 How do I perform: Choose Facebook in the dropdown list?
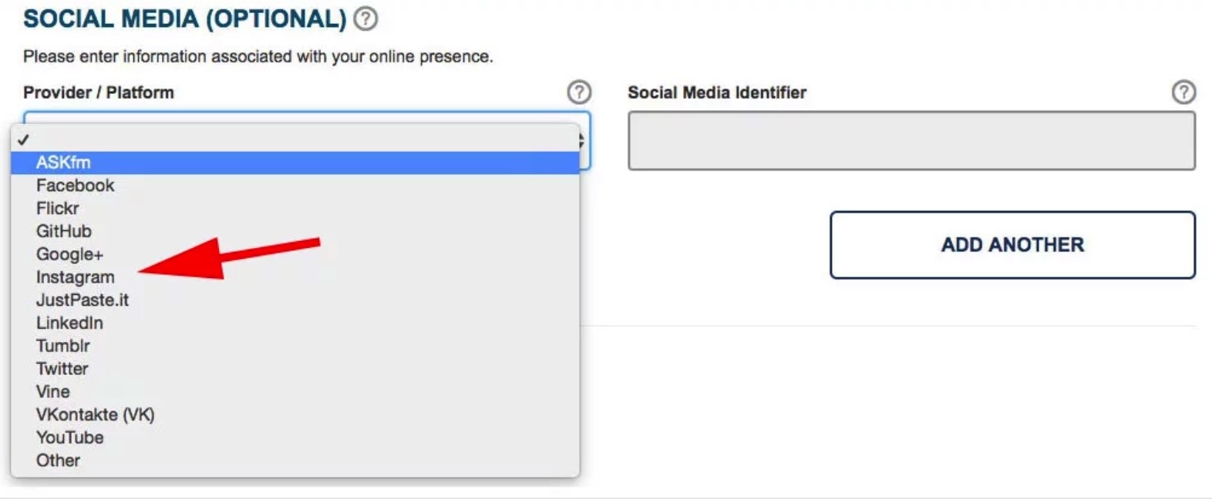click(75, 186)
